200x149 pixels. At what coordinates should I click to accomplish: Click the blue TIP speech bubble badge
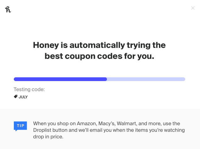click(x=20, y=126)
